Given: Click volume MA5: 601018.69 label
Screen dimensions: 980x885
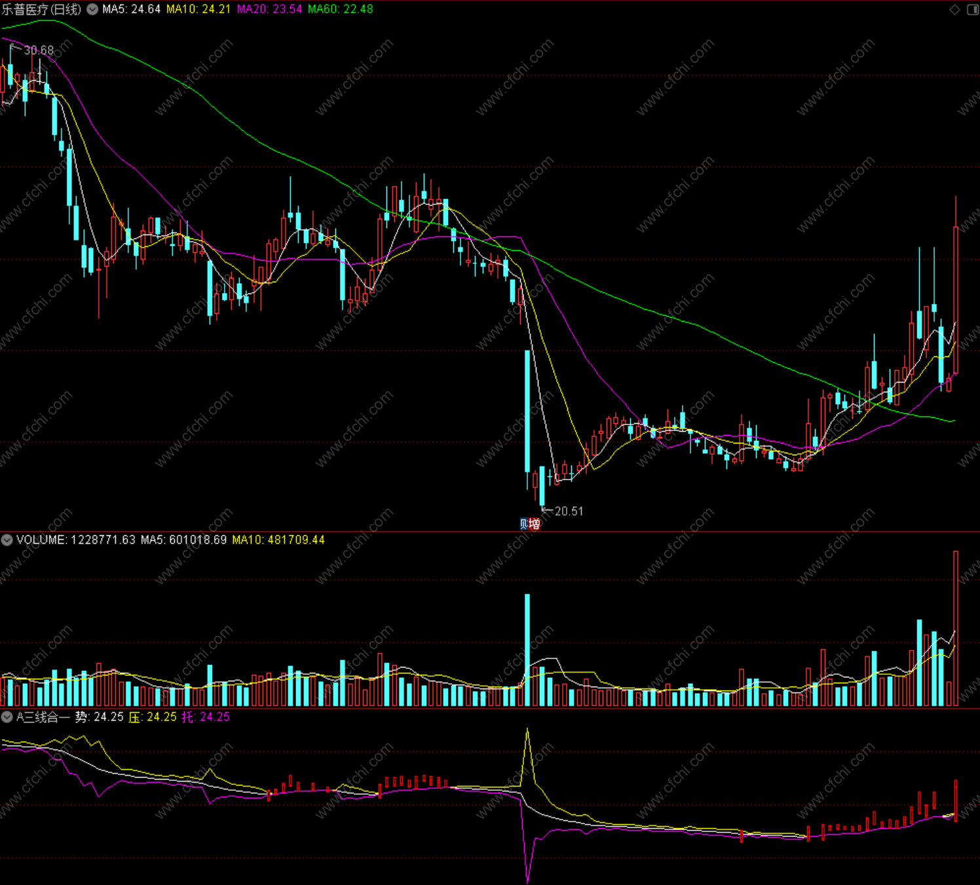Looking at the screenshot, I should pyautogui.click(x=183, y=540).
